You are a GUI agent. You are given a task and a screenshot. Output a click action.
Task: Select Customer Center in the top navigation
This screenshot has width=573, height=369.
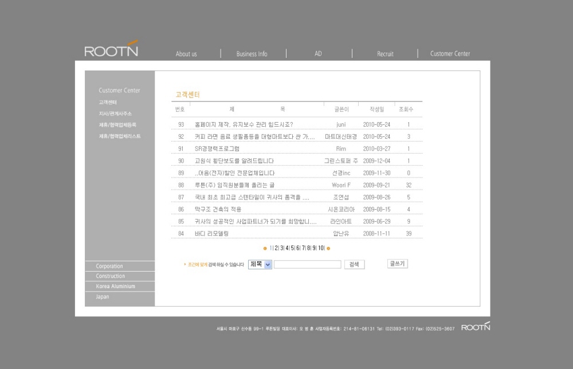450,54
